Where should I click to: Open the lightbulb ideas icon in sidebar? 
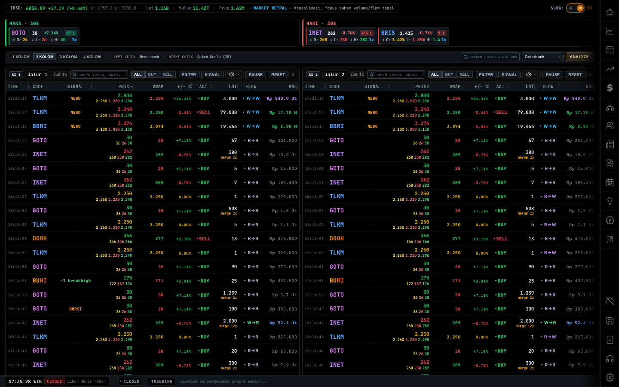tap(610, 201)
